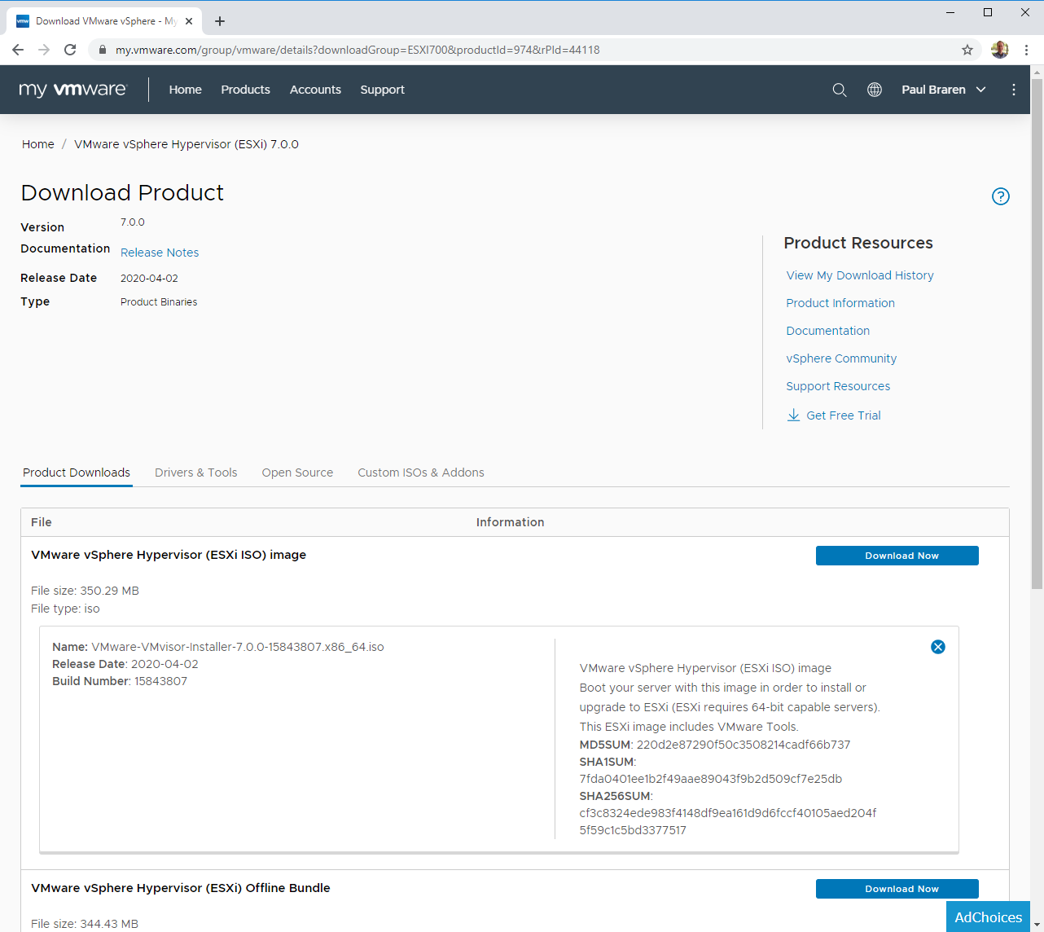Screen dimensions: 1044x932
Task: Expand the Paul Braren account dropdown
Action: pos(944,90)
